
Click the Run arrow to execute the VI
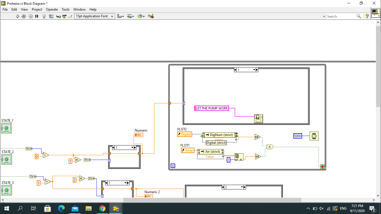pos(18,16)
